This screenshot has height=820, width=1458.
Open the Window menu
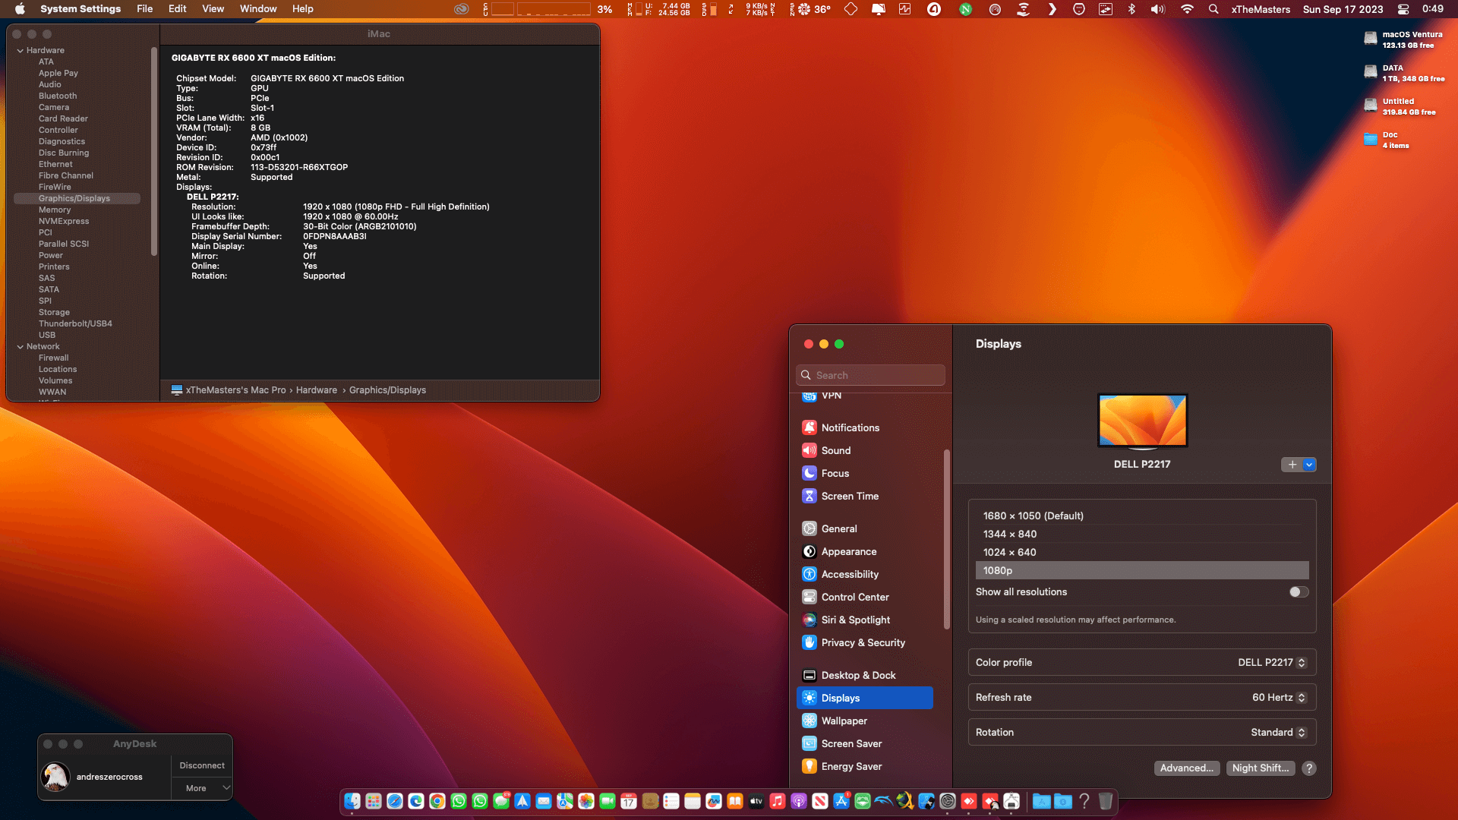coord(258,9)
